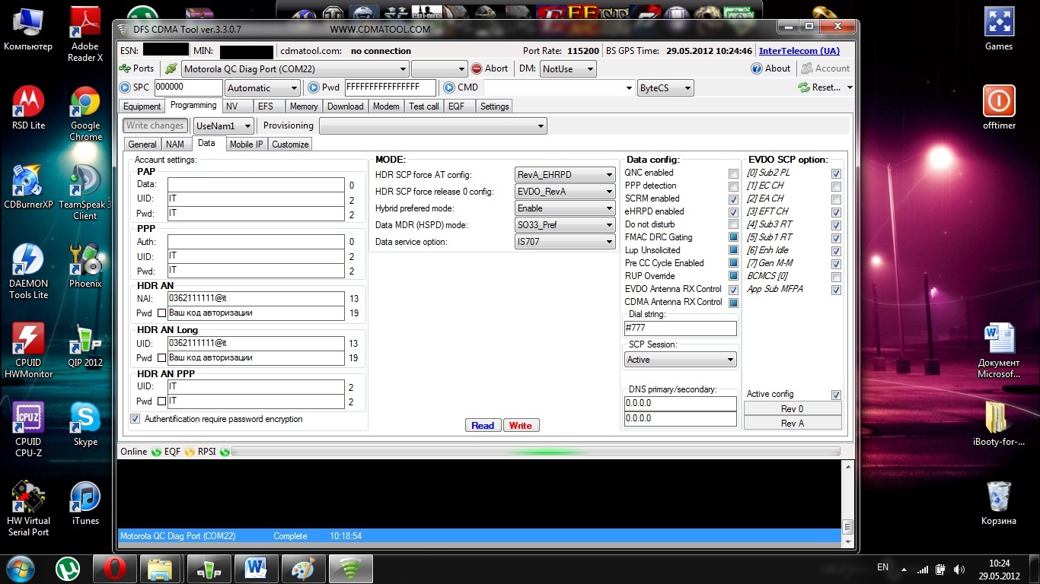Open CPUID HWMonitor desktop icon
Image resolution: width=1040 pixels, height=584 pixels.
point(28,351)
